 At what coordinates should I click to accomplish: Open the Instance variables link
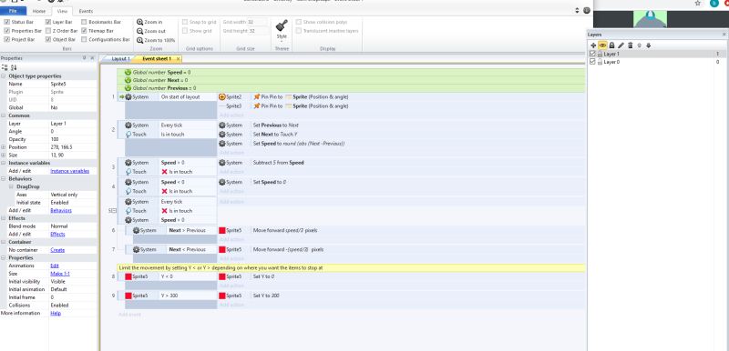tap(69, 171)
